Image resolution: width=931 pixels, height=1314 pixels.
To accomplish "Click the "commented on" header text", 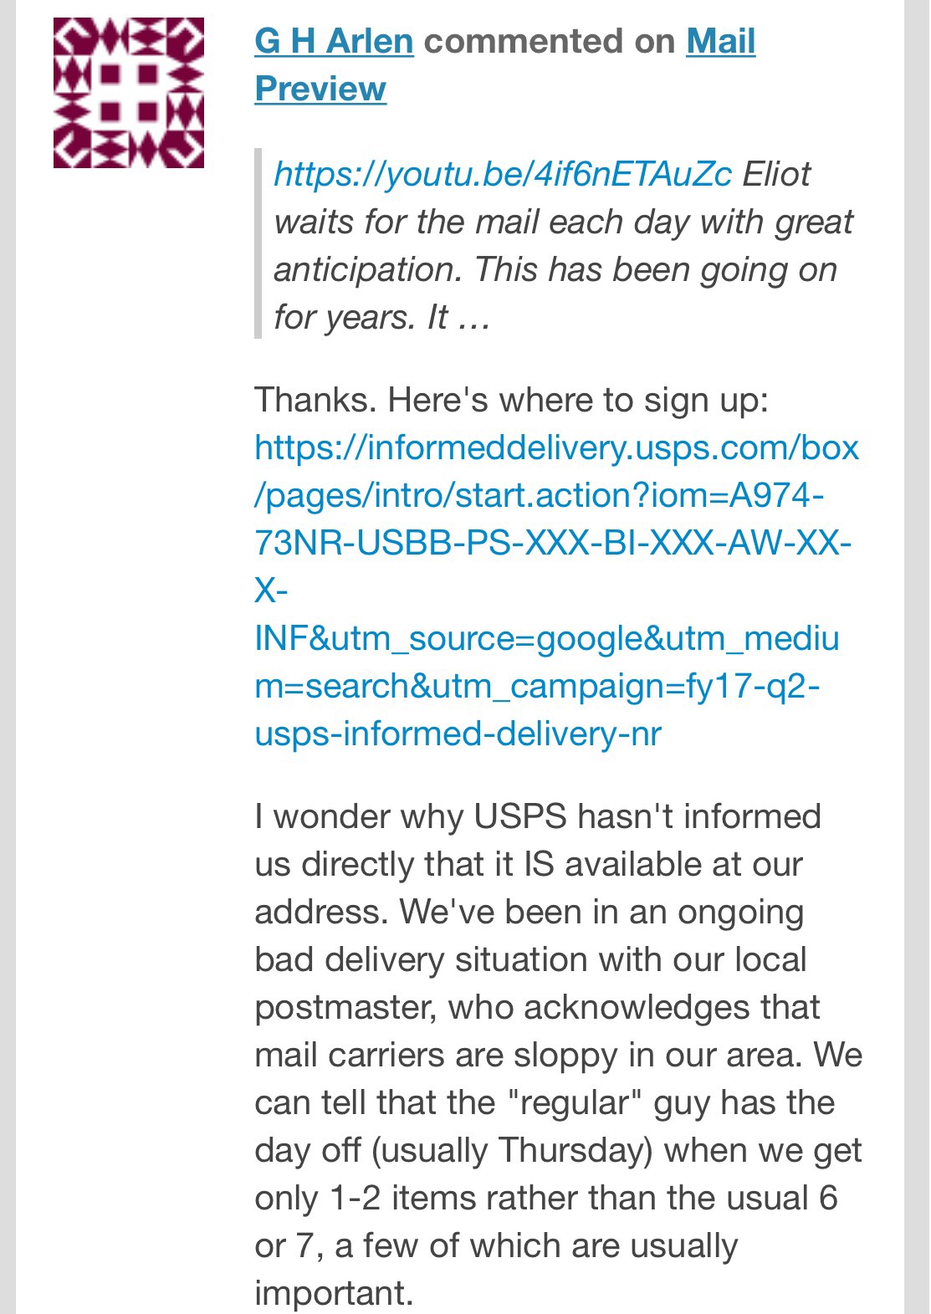I will [550, 41].
